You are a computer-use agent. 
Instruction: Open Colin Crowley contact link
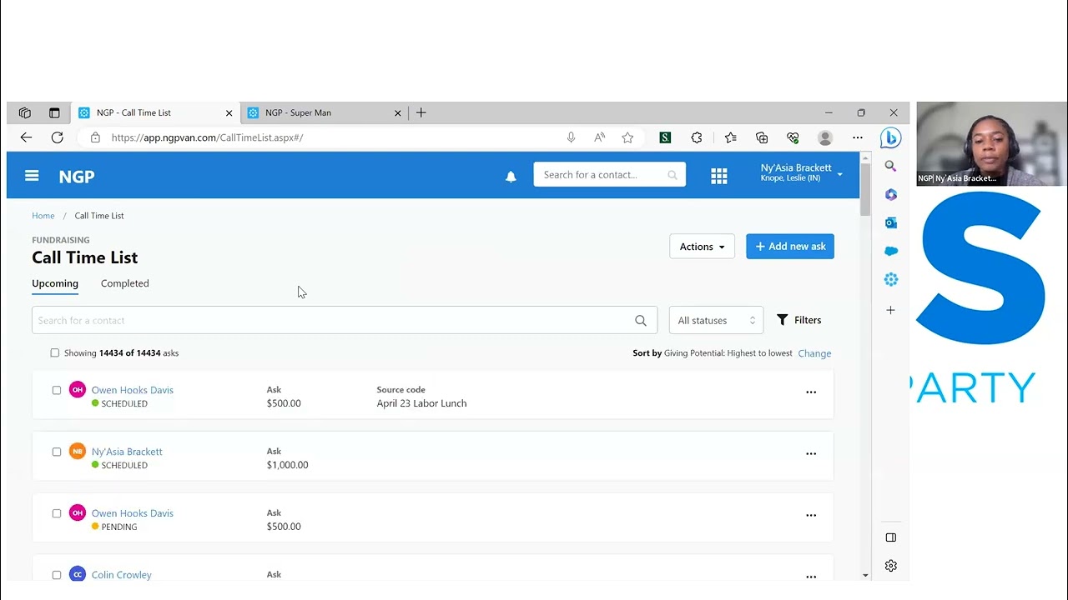point(122,575)
